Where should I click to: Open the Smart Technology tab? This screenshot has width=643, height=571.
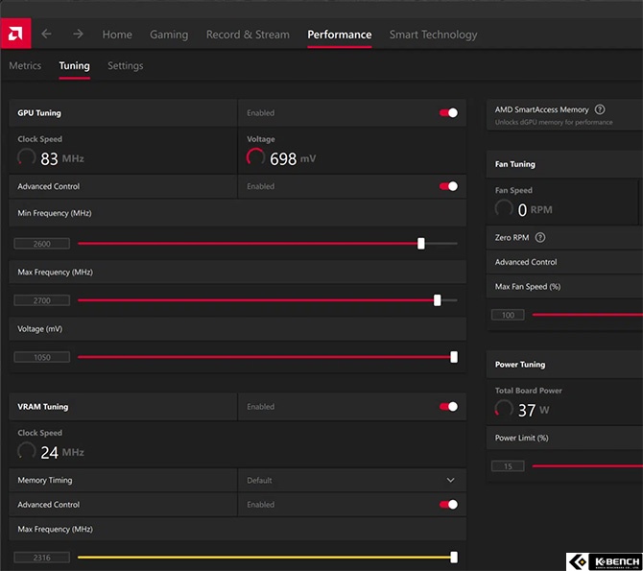[433, 35]
